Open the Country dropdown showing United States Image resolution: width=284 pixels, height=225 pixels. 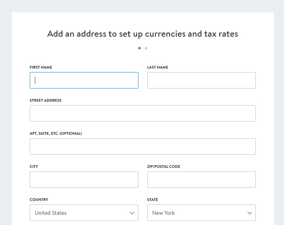tap(84, 213)
